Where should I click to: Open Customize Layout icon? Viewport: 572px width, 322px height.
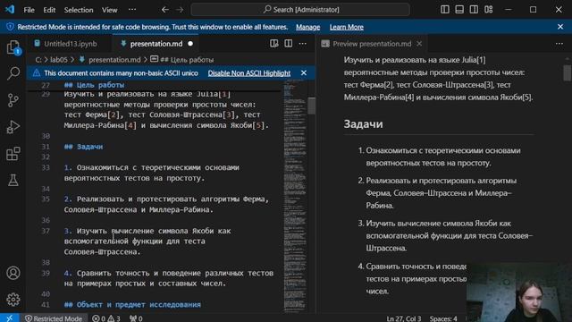(x=489, y=10)
